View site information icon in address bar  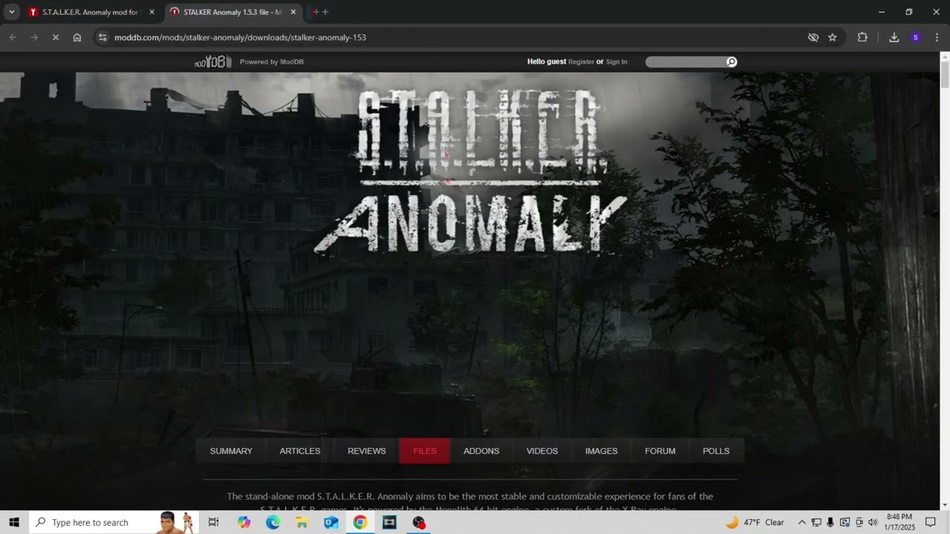[102, 37]
